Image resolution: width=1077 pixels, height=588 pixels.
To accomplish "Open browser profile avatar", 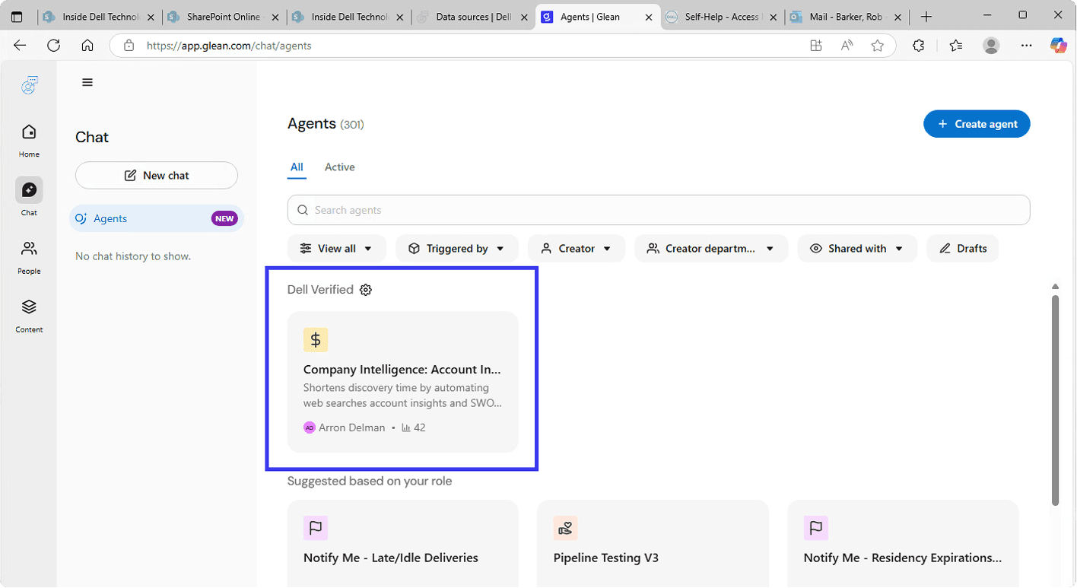I will (x=991, y=46).
